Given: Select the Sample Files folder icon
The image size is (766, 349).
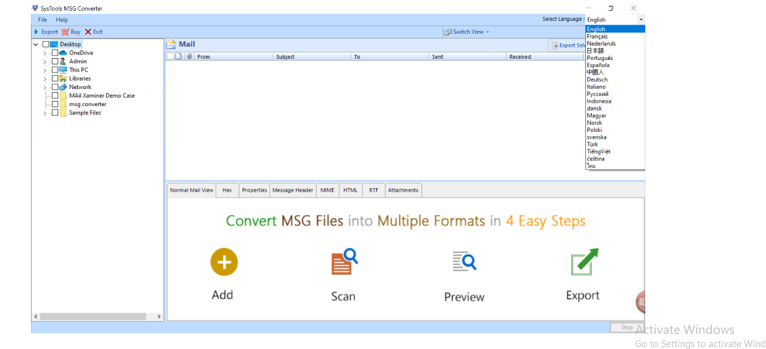Looking at the screenshot, I should point(63,113).
